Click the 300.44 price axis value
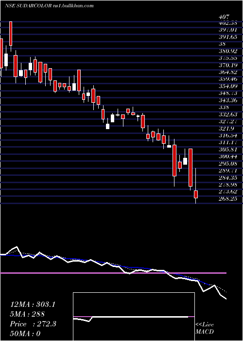The image size is (243, 341). tap(228, 156)
